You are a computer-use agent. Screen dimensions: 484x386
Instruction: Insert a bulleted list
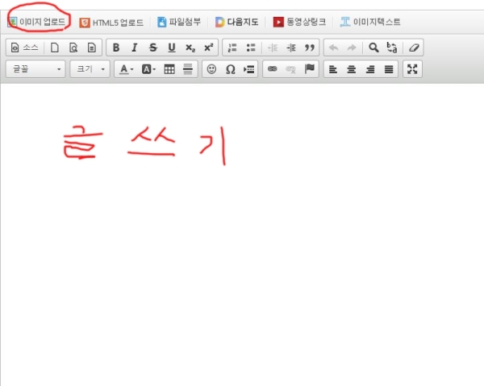pos(251,48)
